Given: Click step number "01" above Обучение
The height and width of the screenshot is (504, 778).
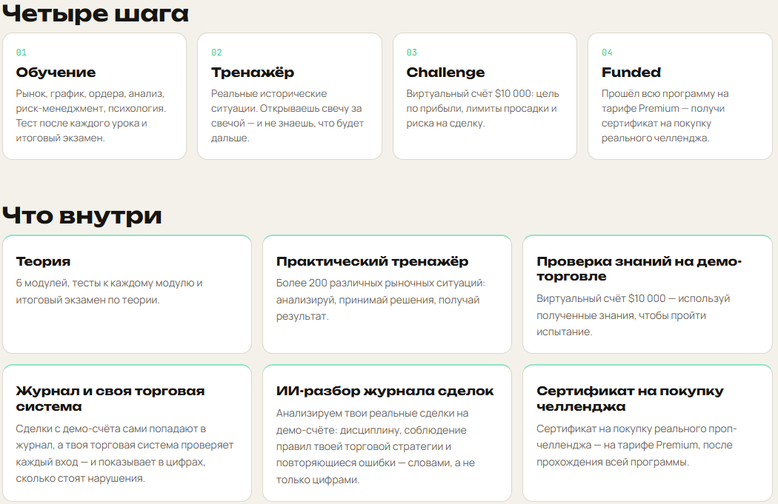Looking at the screenshot, I should click(21, 53).
